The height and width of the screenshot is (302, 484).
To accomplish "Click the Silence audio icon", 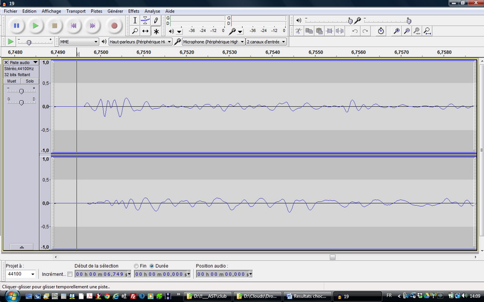I will pos(339,31).
